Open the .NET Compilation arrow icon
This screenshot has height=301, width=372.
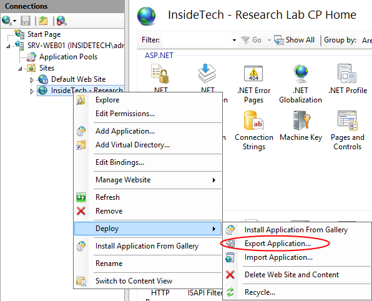[x=207, y=73]
